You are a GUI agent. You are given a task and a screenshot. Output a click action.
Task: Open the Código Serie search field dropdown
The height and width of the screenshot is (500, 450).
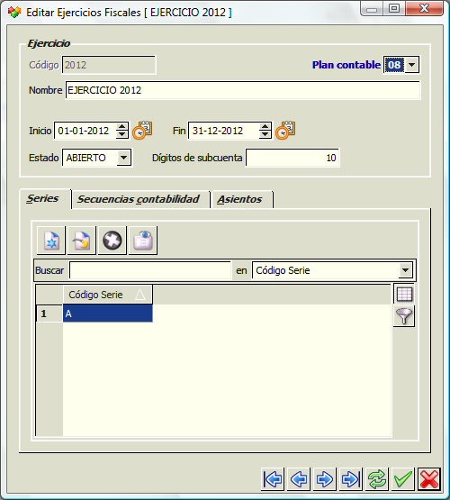(x=405, y=270)
